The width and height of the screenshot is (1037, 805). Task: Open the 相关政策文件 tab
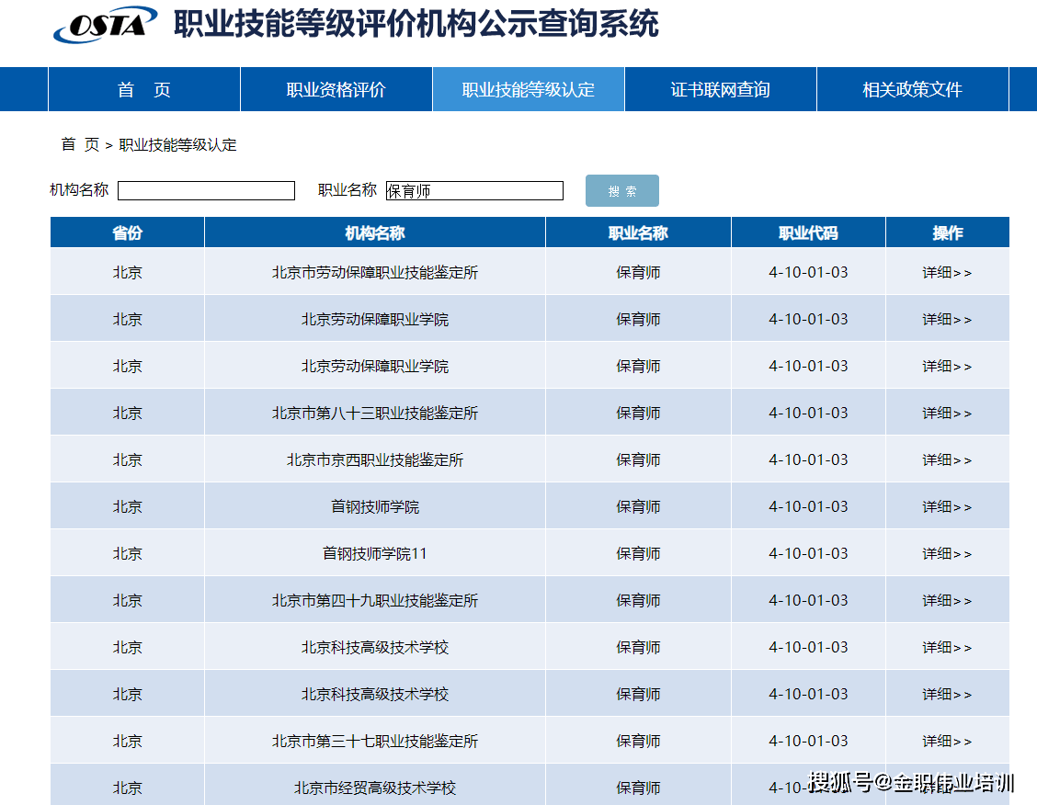pyautogui.click(x=913, y=89)
